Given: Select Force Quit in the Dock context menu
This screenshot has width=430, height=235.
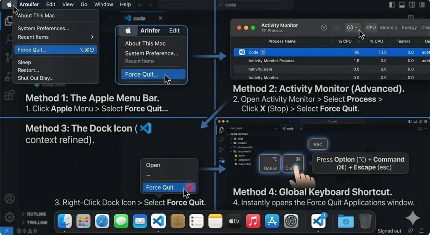Looking at the screenshot, I should point(169,187).
